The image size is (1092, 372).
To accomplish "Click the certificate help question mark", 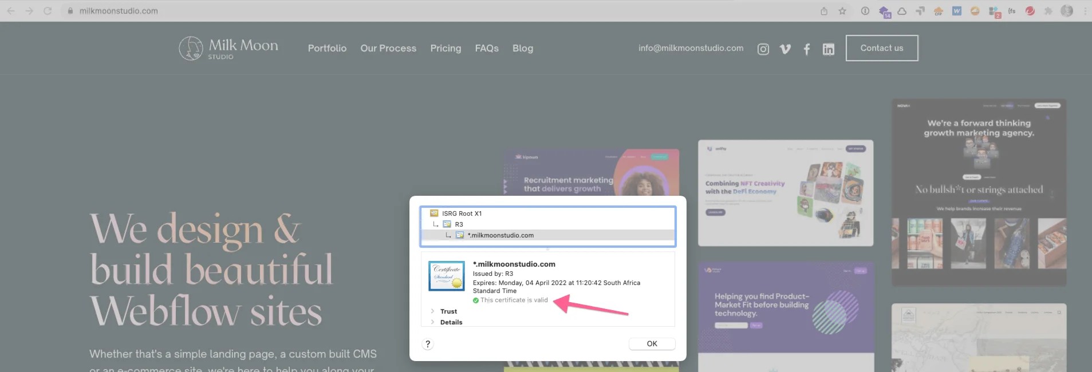I will [428, 344].
